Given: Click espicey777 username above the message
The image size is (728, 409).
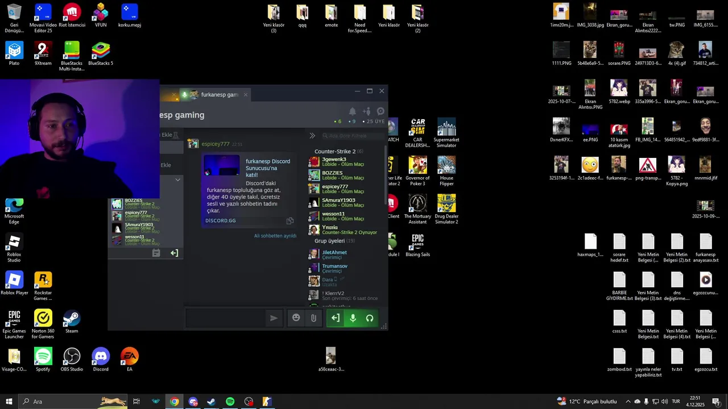Looking at the screenshot, I should (216, 144).
